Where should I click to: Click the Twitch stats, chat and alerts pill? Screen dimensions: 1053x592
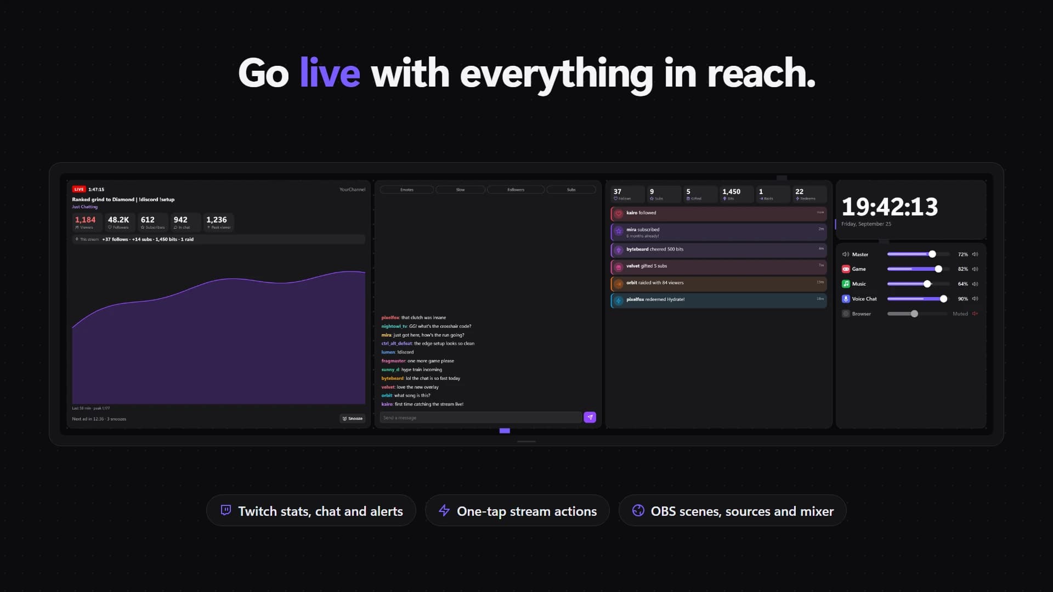tap(311, 511)
